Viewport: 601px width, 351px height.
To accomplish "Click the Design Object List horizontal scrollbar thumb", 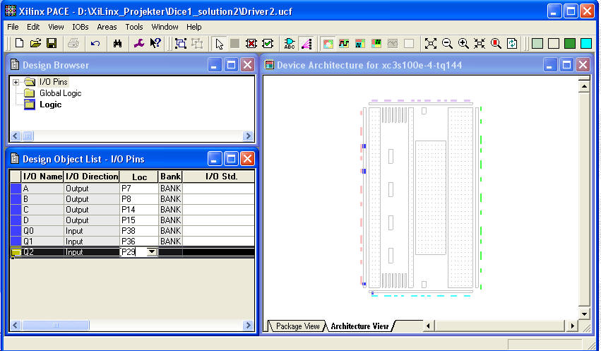I will (x=56, y=326).
